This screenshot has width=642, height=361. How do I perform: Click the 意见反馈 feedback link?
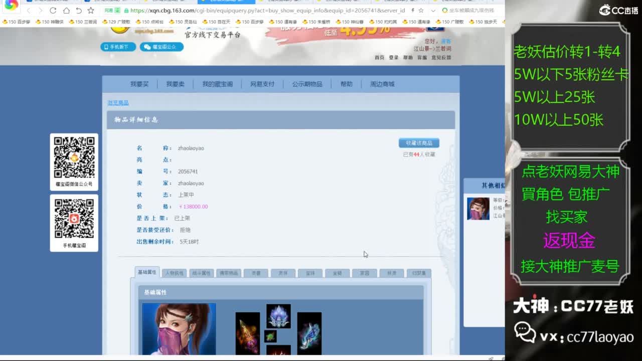pyautogui.click(x=441, y=58)
